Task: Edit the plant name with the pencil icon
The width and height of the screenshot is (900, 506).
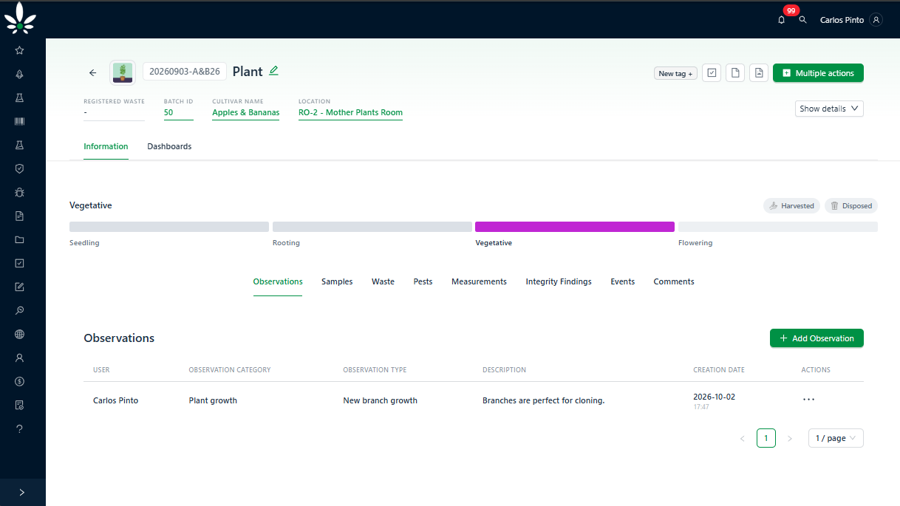Action: [273, 71]
